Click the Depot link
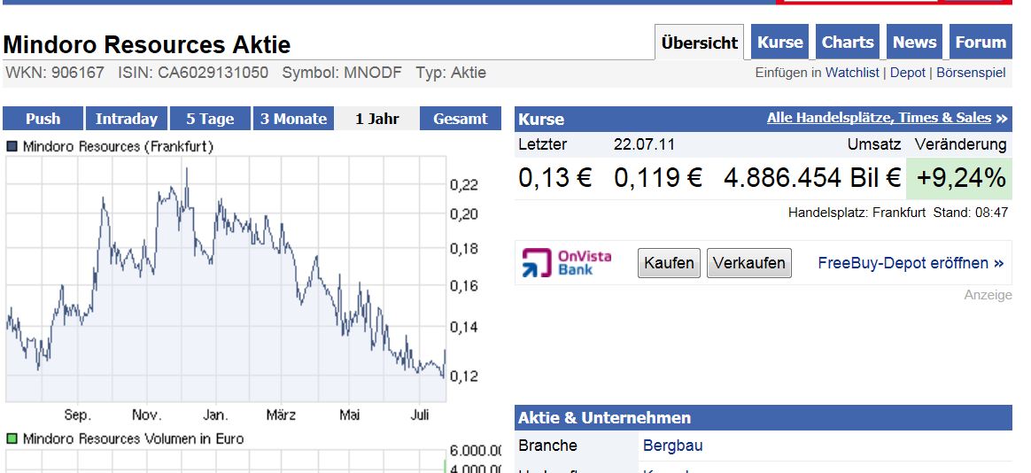This screenshot has height=473, width=1031. pyautogui.click(x=908, y=73)
